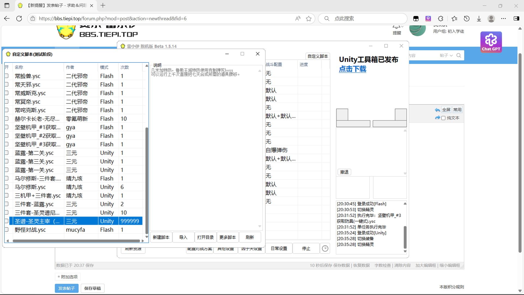Click script list horizontal scrollbar thumb
This screenshot has height=295, width=524.
coord(76,241)
